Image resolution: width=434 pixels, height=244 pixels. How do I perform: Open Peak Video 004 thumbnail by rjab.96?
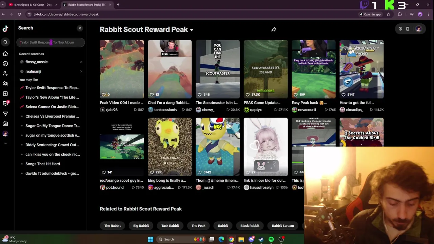[x=122, y=69]
